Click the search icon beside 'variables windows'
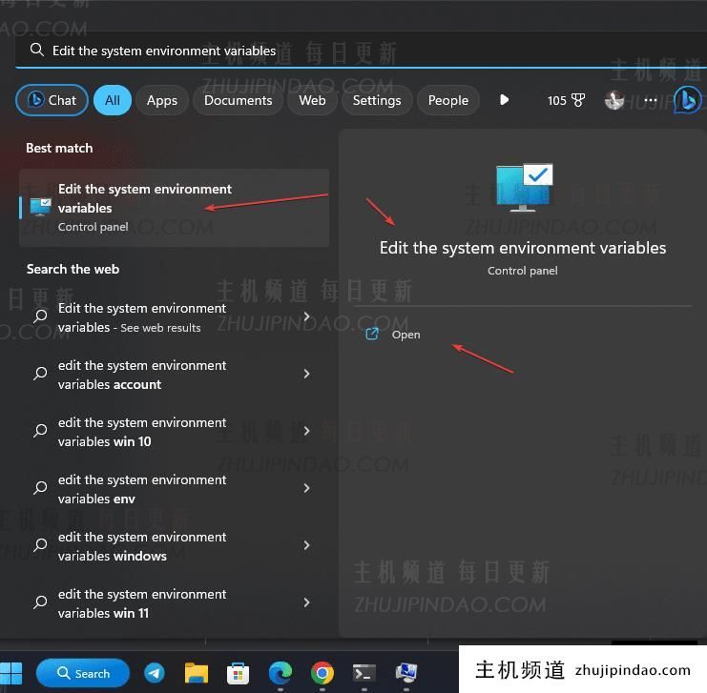Screen dimensions: 707x693 point(40,545)
